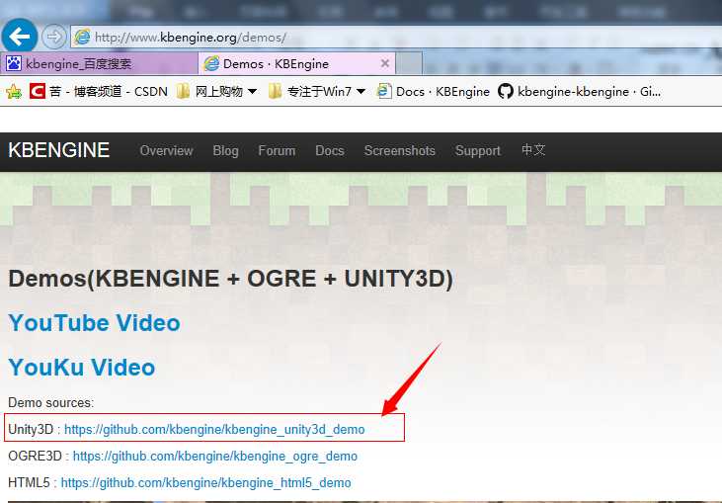Click the Baidu paw tab icon

pyautogui.click(x=14, y=63)
